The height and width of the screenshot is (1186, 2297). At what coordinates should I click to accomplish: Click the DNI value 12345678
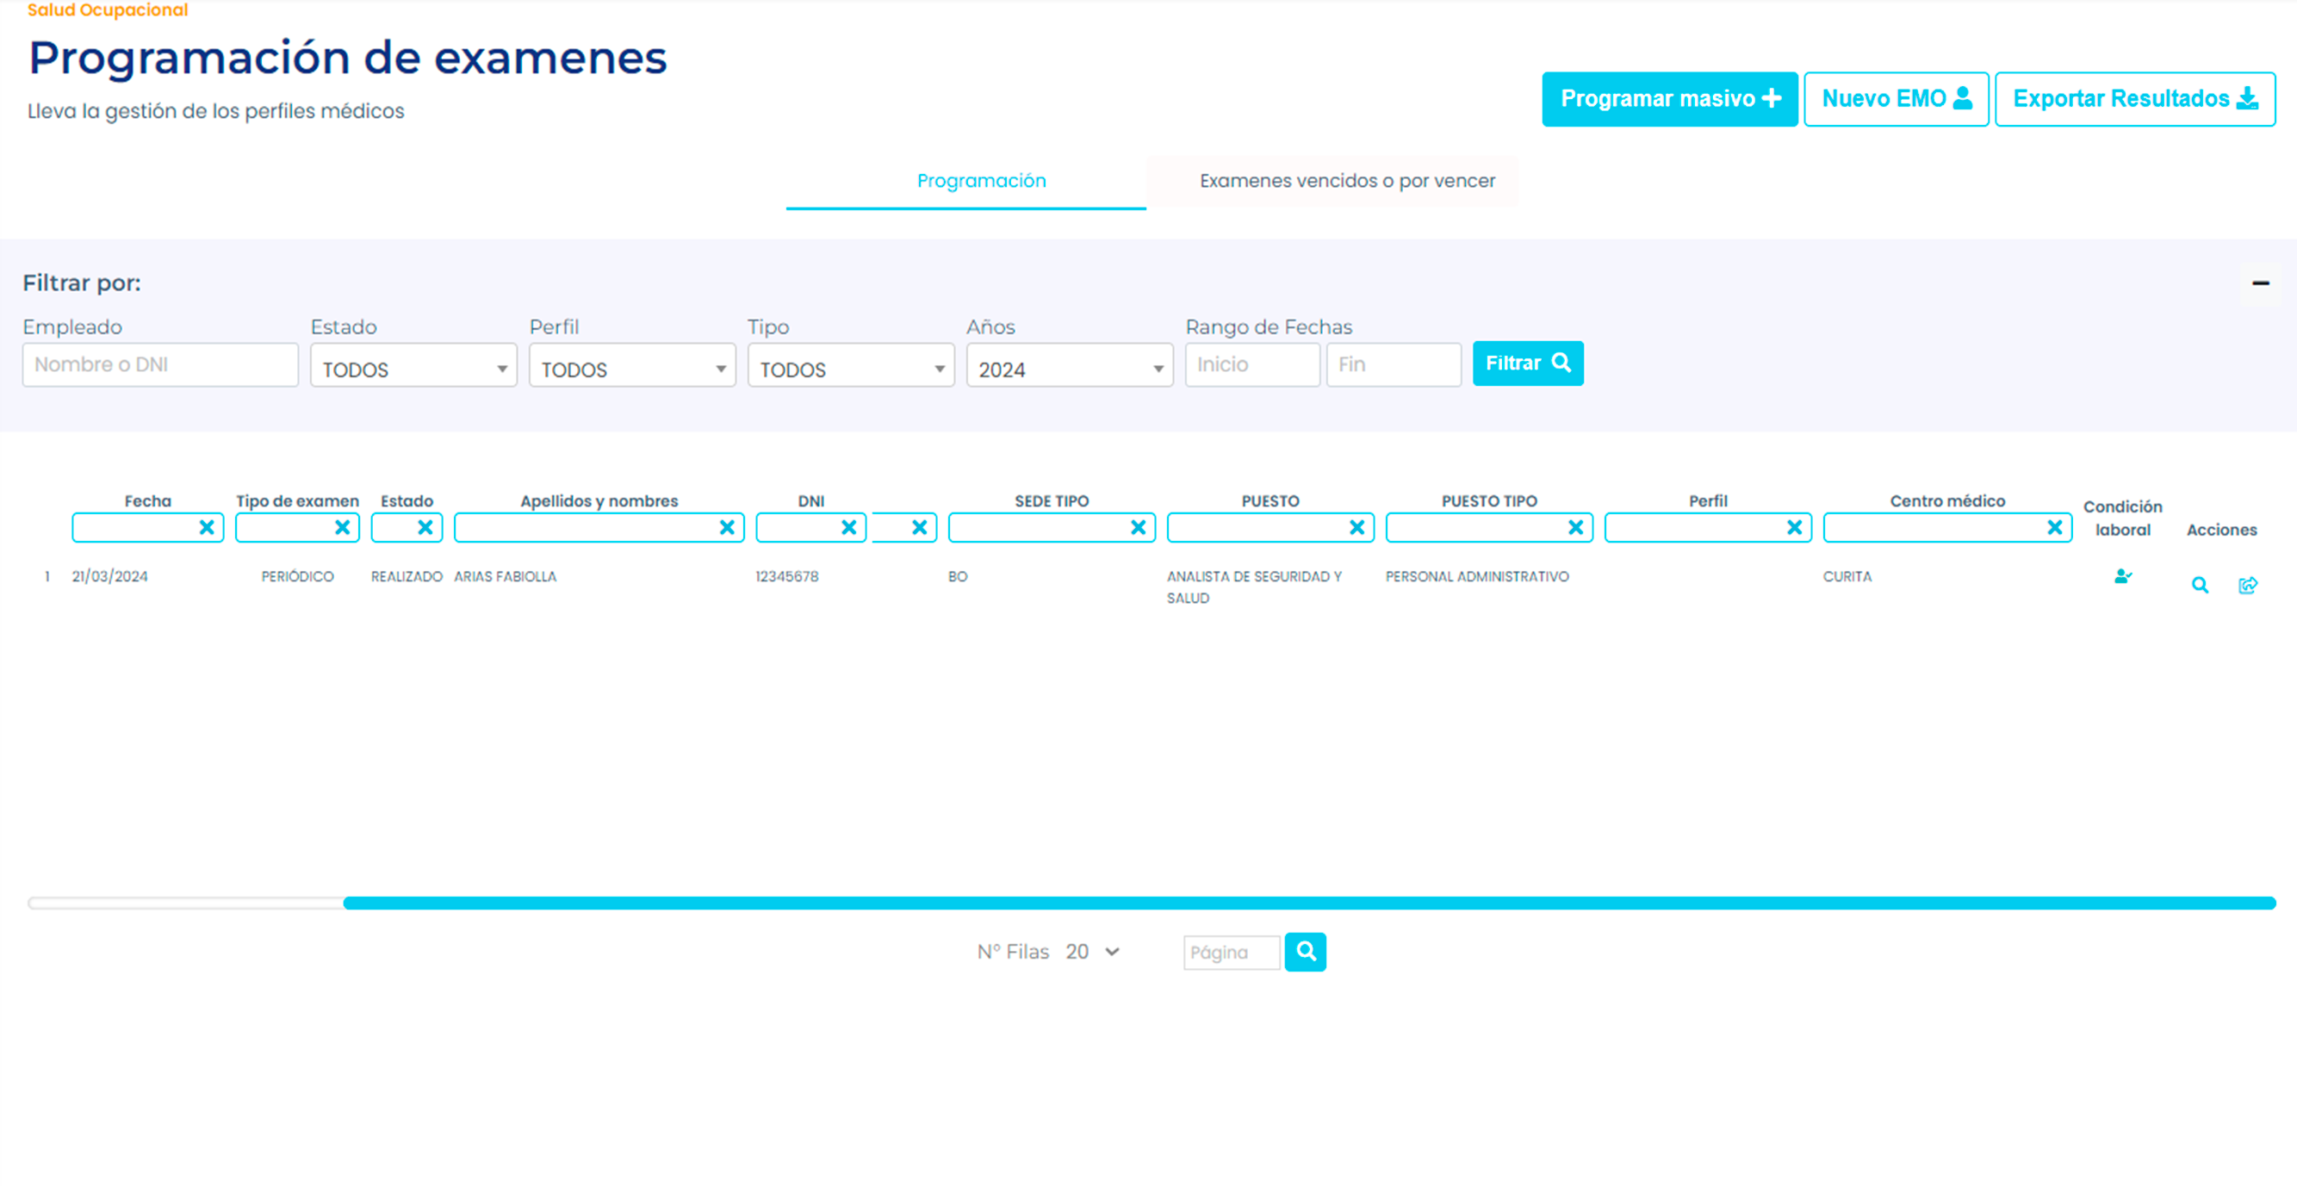[x=786, y=577]
